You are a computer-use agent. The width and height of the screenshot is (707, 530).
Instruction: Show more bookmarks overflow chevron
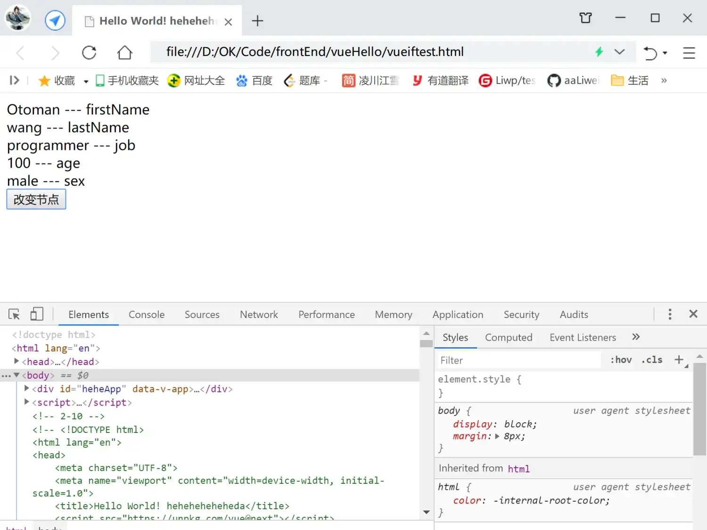click(664, 81)
